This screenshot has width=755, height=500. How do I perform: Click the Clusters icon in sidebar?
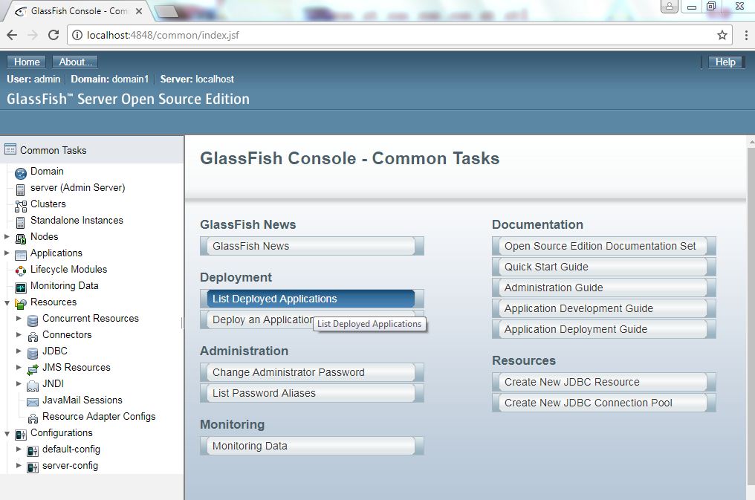(21, 204)
